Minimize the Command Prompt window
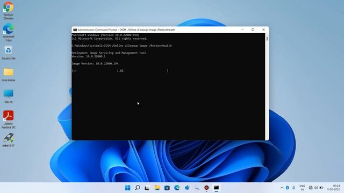344x193 pixels. coord(242,30)
